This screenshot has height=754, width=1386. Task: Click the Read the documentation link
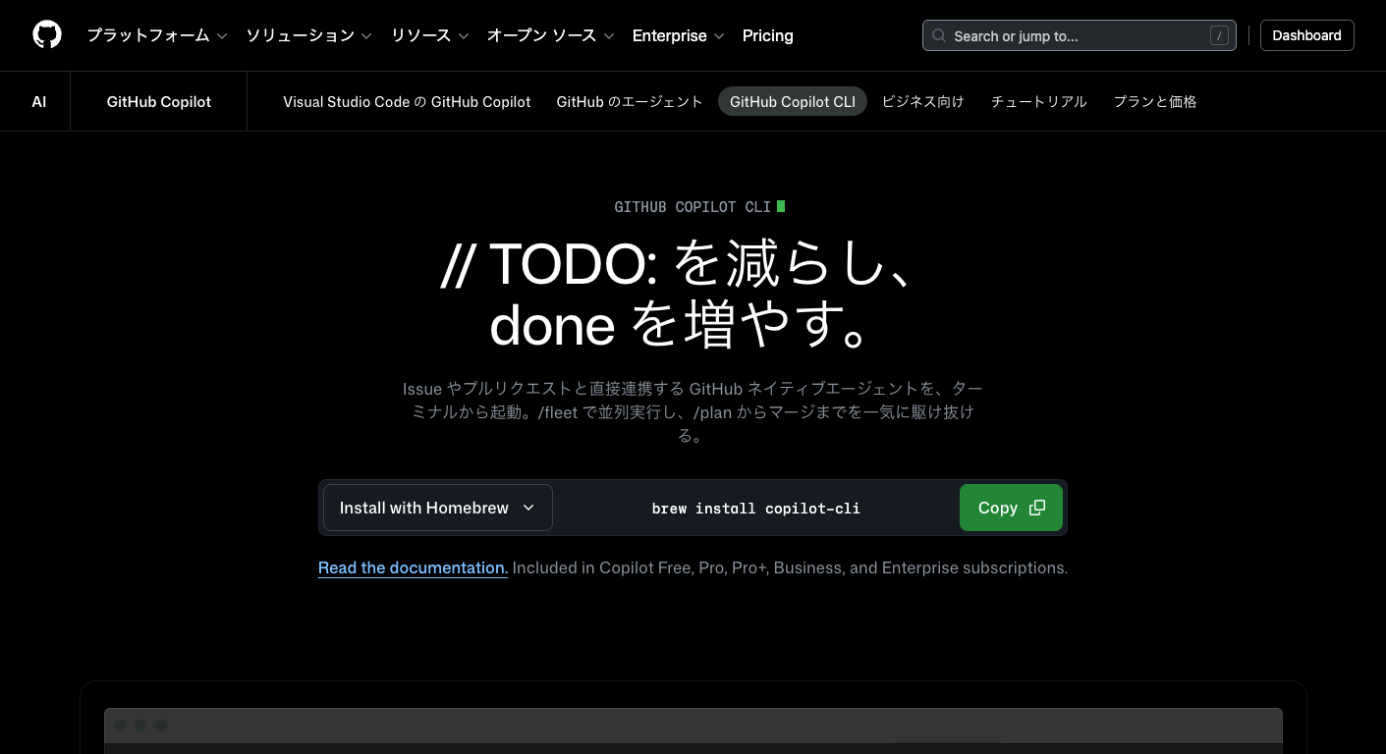(413, 567)
